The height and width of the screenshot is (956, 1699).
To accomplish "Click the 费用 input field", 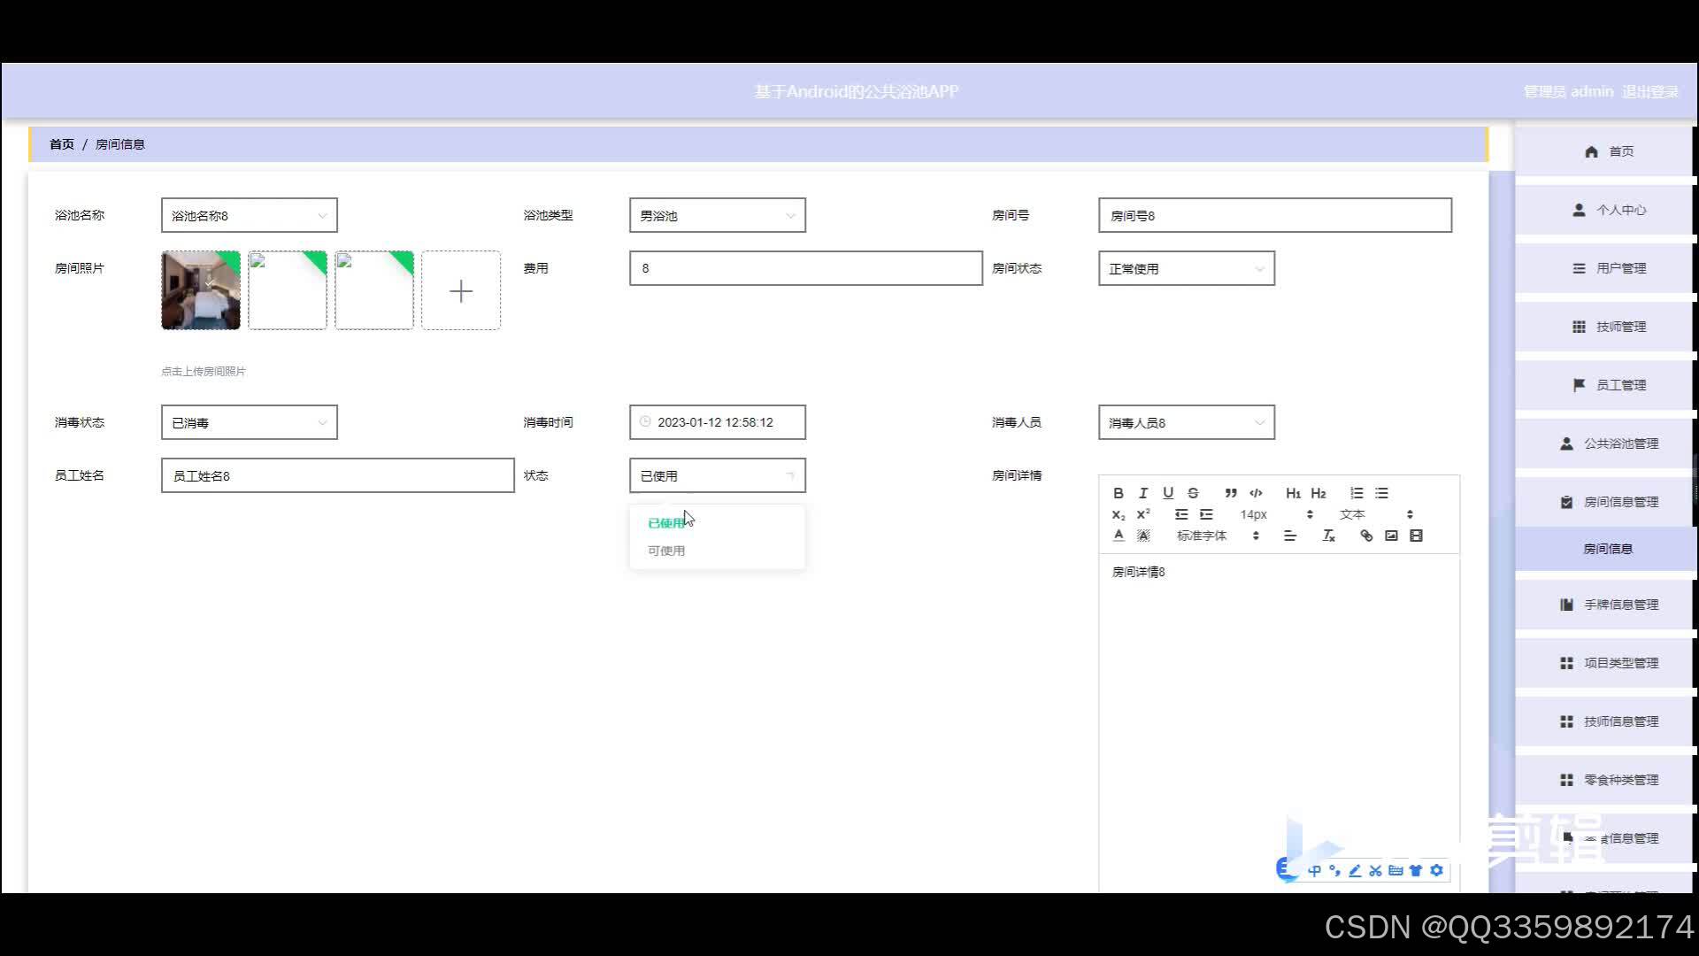I will (805, 268).
